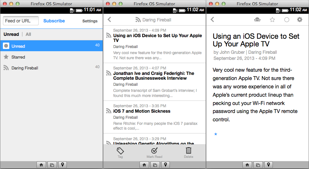Click the Subscribe button
This screenshot has height=169, width=309.
[x=54, y=21]
